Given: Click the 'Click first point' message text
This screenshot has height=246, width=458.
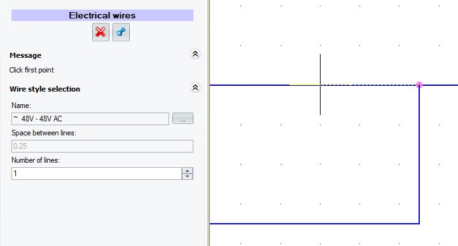Looking at the screenshot, I should pos(32,70).
